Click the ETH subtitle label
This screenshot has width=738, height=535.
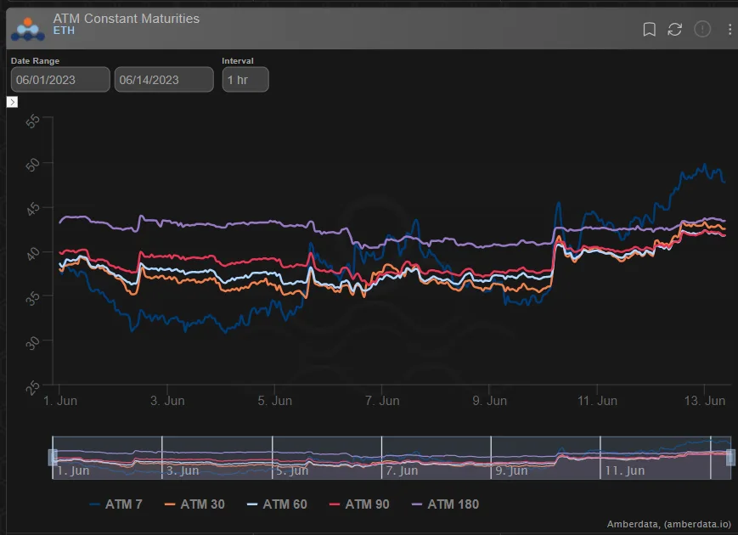pyautogui.click(x=64, y=31)
